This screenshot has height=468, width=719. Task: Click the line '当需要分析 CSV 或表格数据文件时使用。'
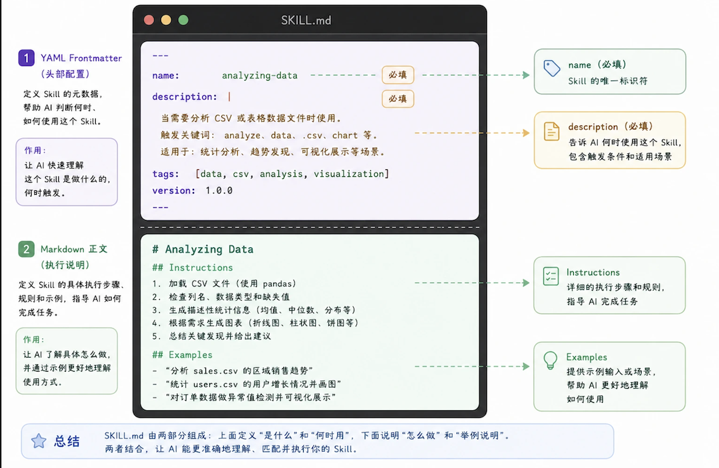(x=251, y=119)
